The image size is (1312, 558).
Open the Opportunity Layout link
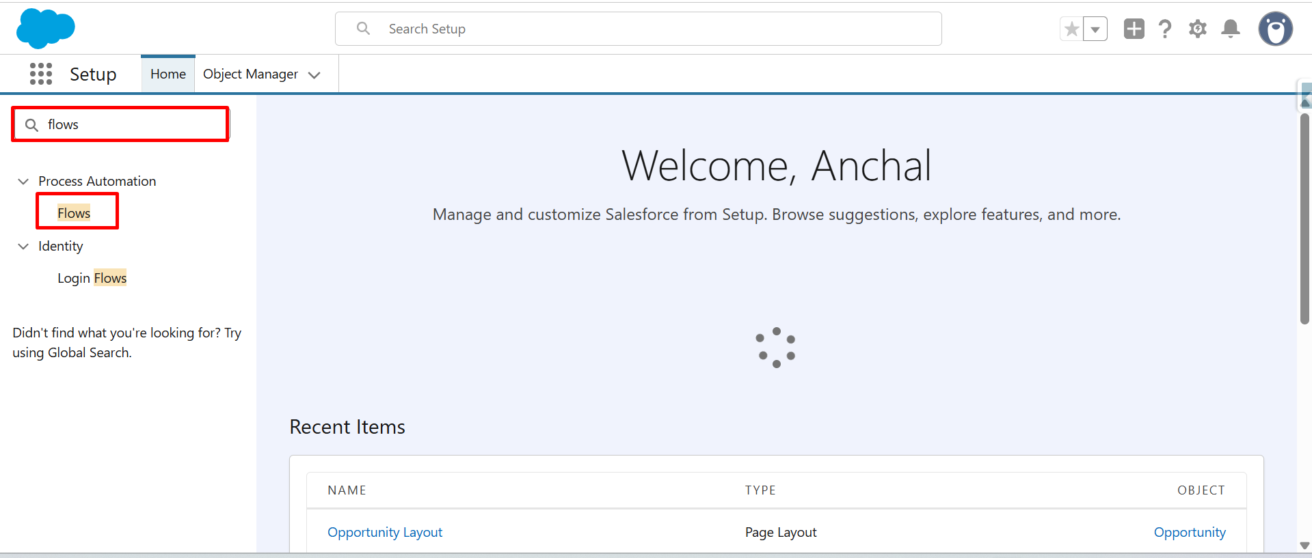tap(385, 532)
